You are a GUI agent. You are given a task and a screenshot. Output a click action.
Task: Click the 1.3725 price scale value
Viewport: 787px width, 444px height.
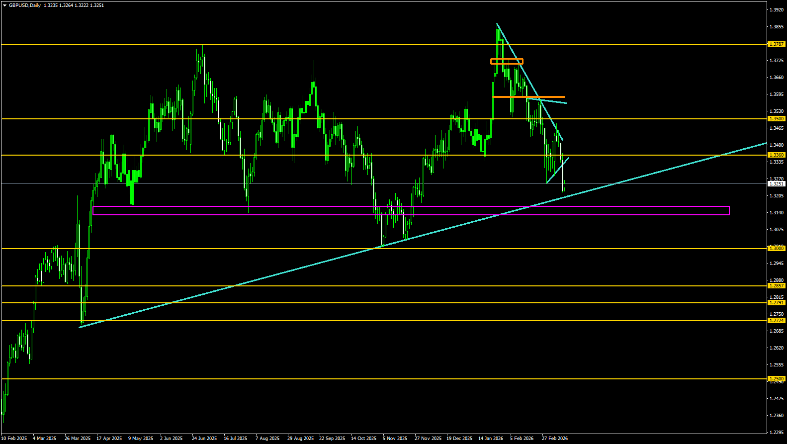coord(777,61)
